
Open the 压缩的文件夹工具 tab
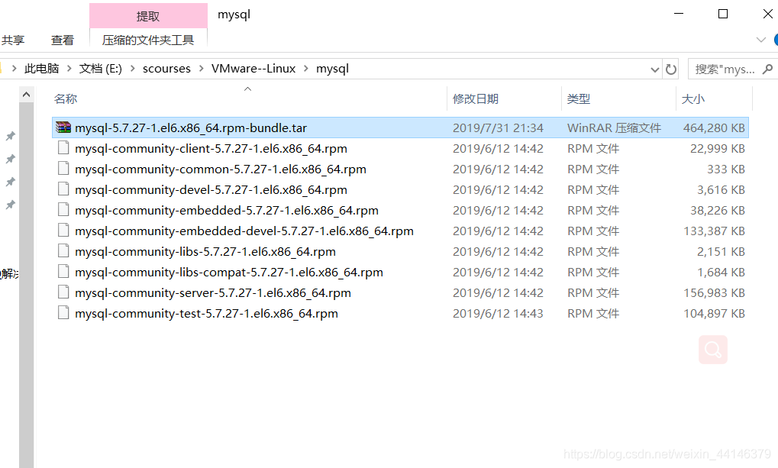(x=148, y=40)
